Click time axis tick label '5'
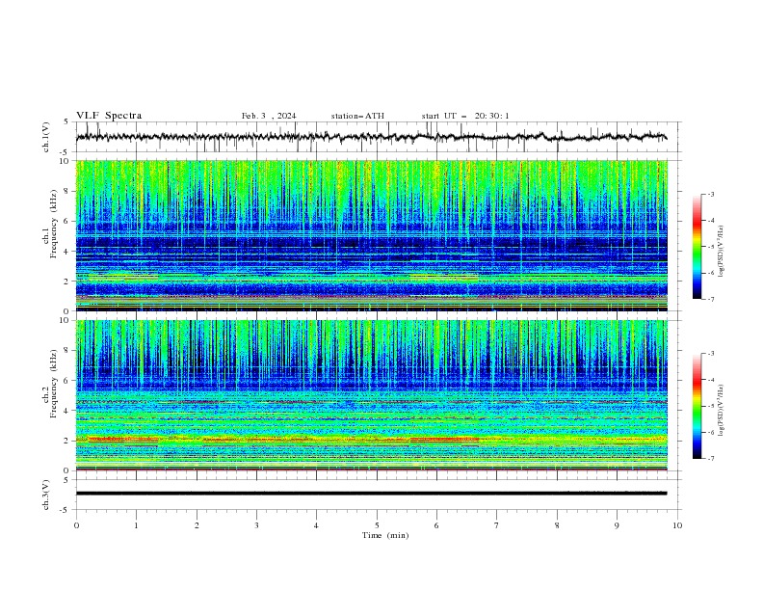Image resolution: width=763 pixels, height=590 pixels. point(377,525)
